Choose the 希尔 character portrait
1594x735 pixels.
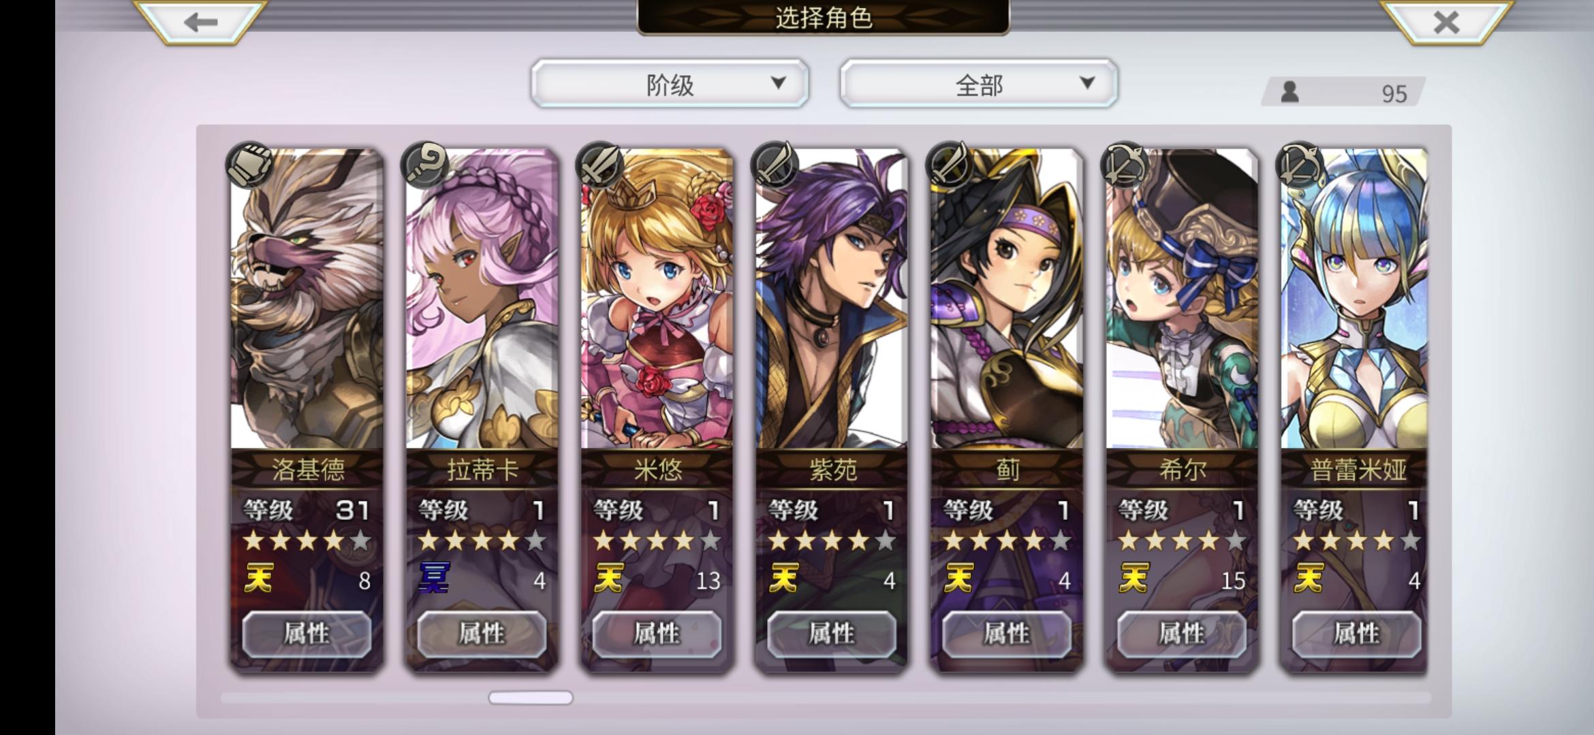(1182, 299)
